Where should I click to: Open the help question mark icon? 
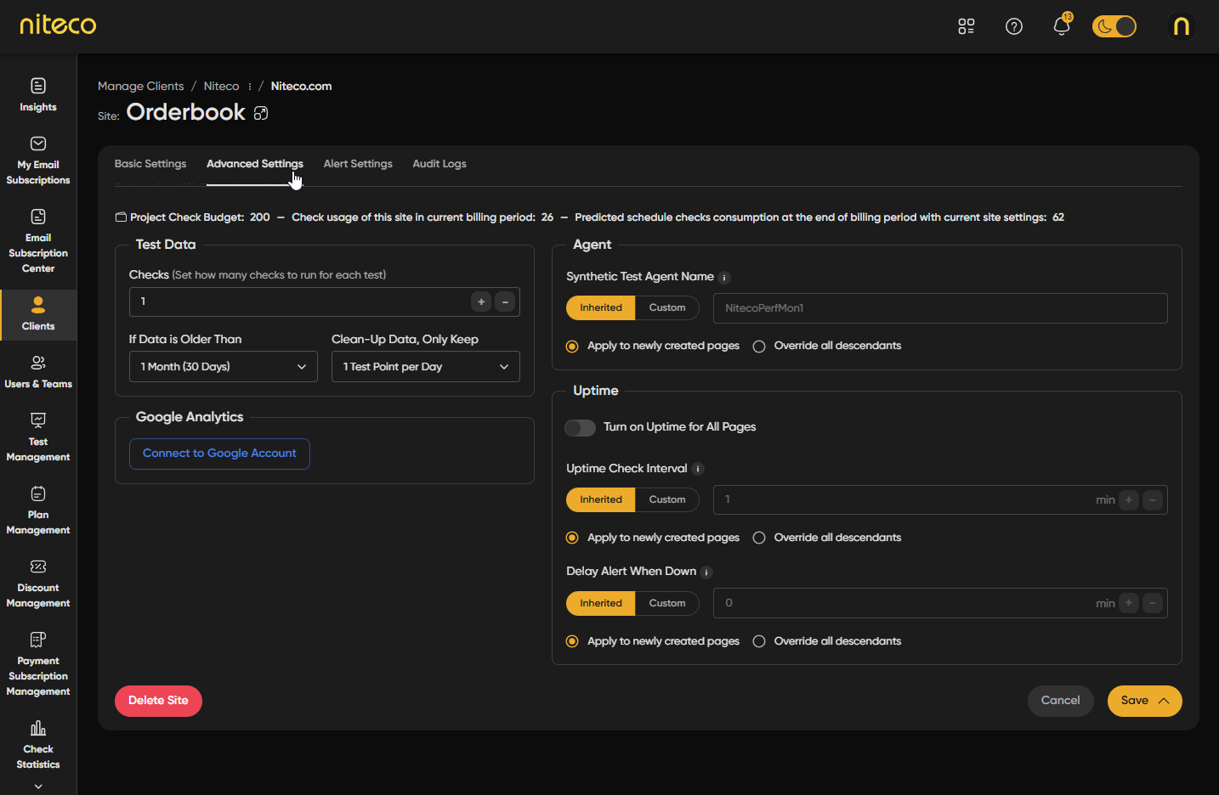pos(1014,26)
